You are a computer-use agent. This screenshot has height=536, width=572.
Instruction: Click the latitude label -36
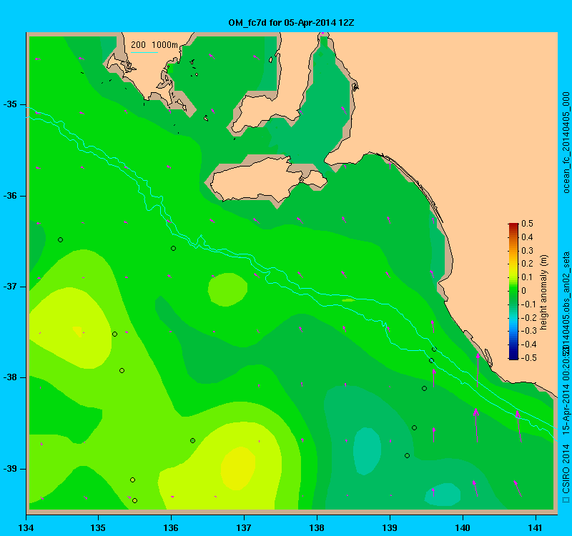pyautogui.click(x=10, y=196)
